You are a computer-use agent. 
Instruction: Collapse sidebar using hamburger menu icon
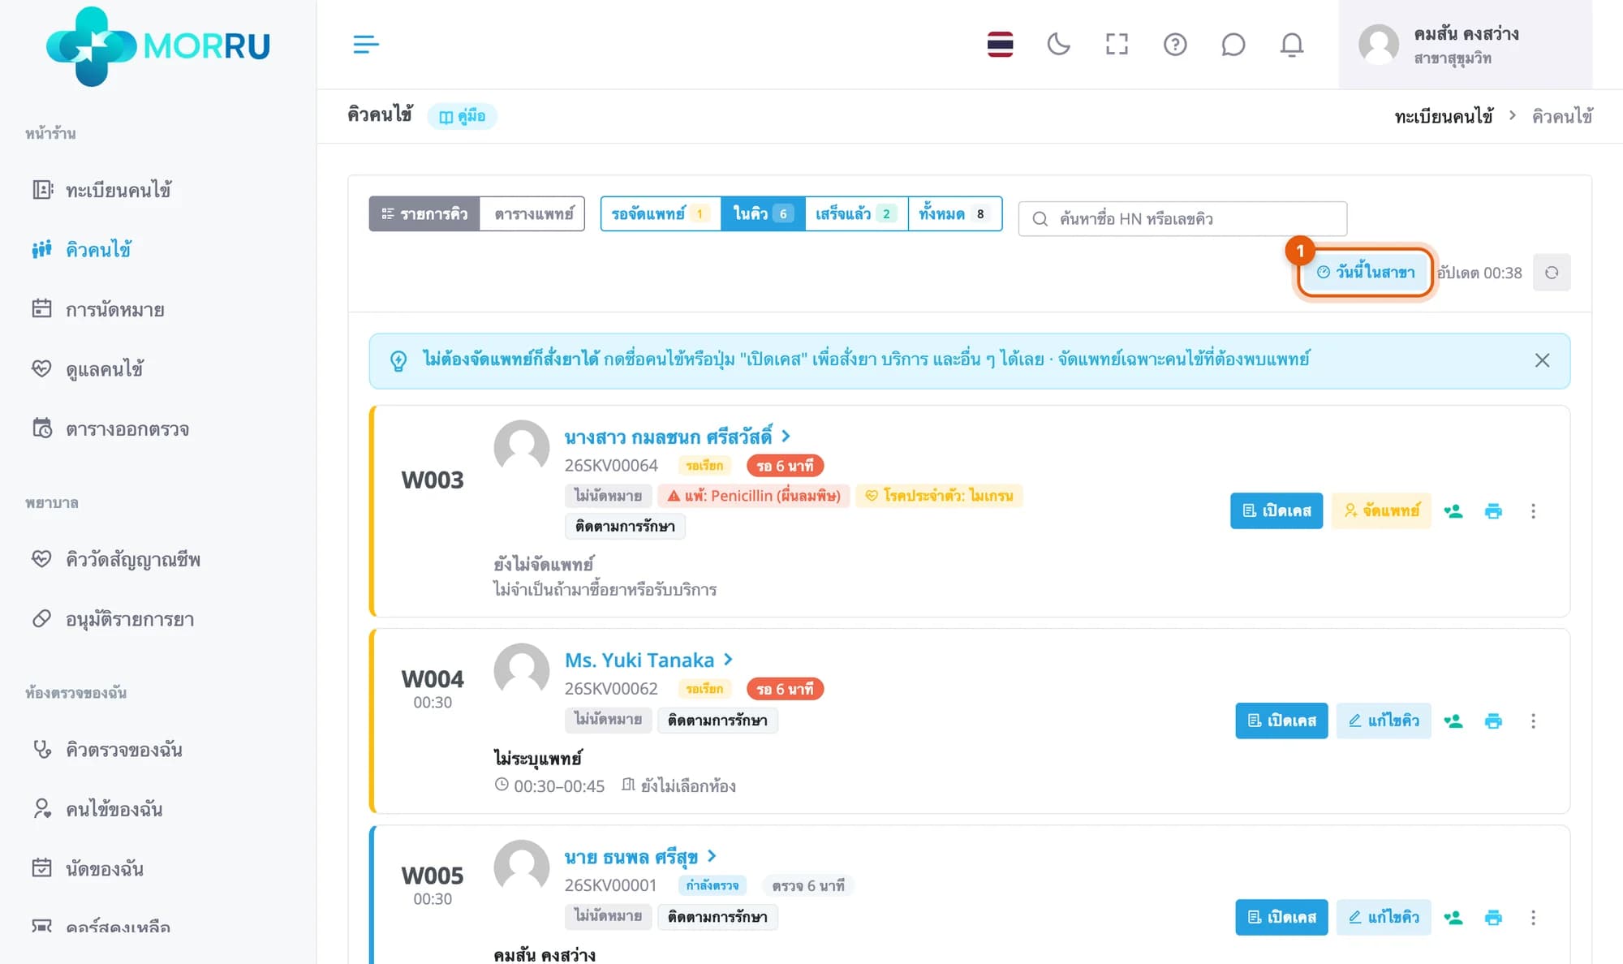tap(366, 44)
